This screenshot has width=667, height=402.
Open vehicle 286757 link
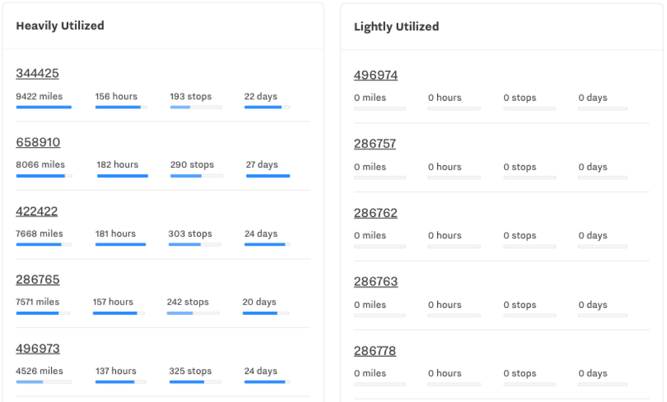click(x=375, y=144)
